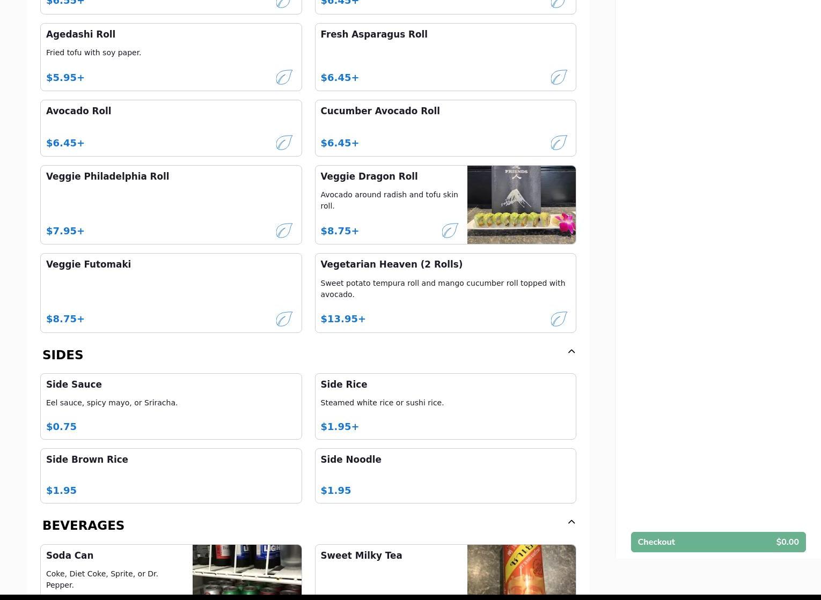
Task: Click Veggie Philadelphia Roll's leaf icon
Action: [284, 231]
